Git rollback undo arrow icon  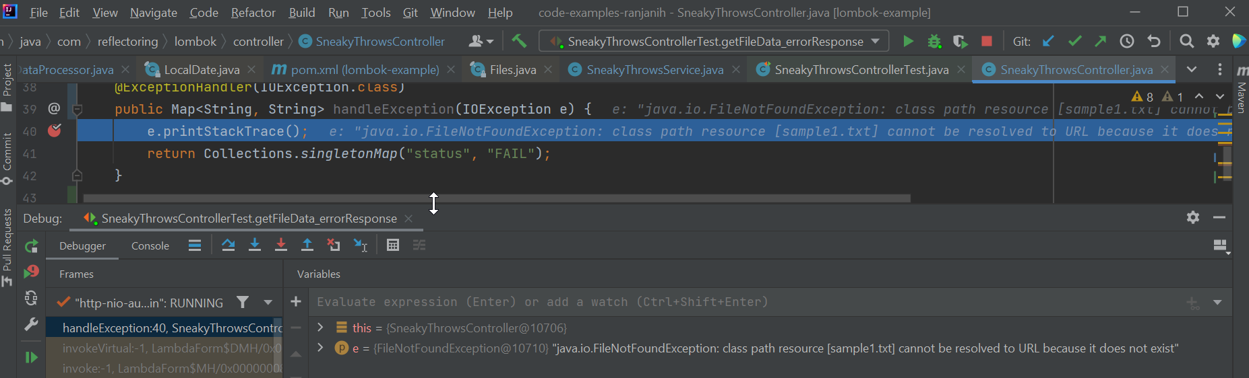[x=1154, y=42]
